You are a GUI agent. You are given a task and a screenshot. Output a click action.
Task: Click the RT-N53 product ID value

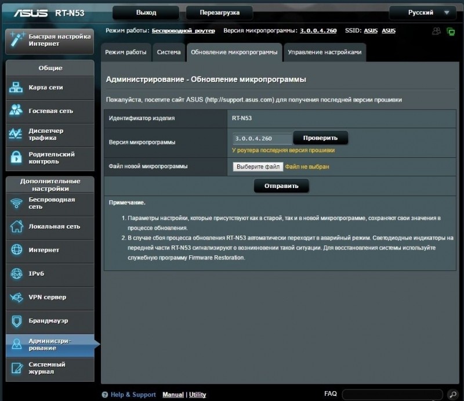pyautogui.click(x=242, y=118)
